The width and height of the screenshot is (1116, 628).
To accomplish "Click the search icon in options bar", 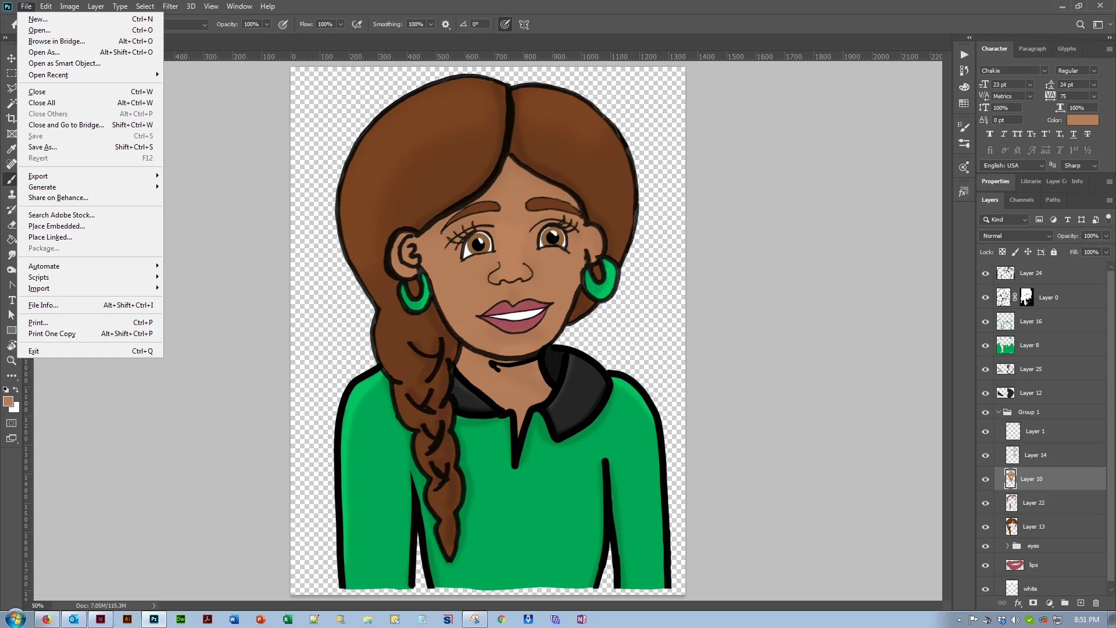I will point(1080,24).
